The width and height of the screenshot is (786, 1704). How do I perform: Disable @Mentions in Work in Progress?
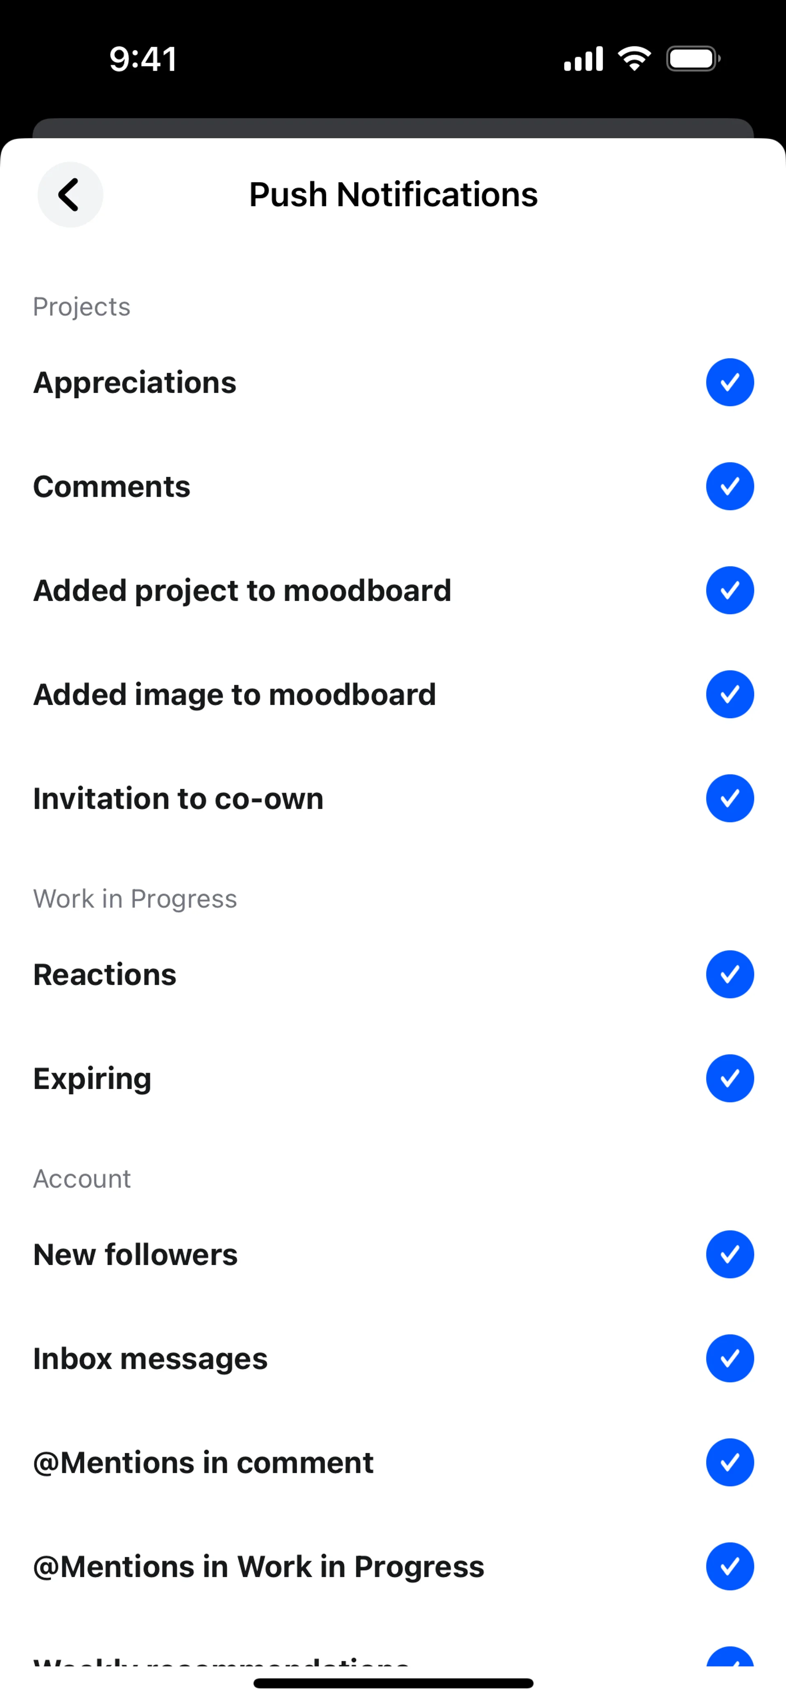pyautogui.click(x=729, y=1566)
